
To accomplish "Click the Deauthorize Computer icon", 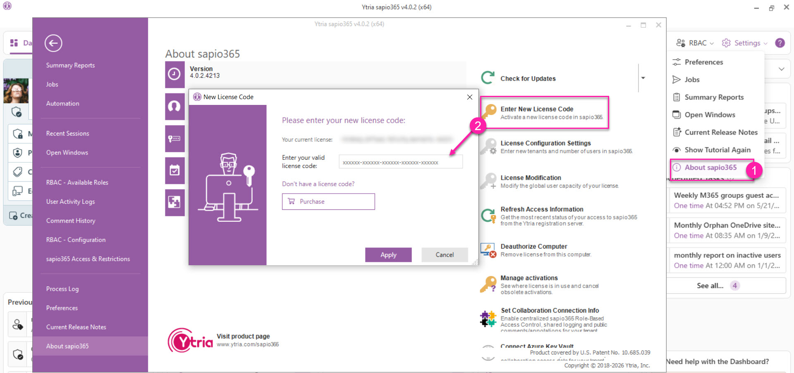I will click(x=488, y=250).
